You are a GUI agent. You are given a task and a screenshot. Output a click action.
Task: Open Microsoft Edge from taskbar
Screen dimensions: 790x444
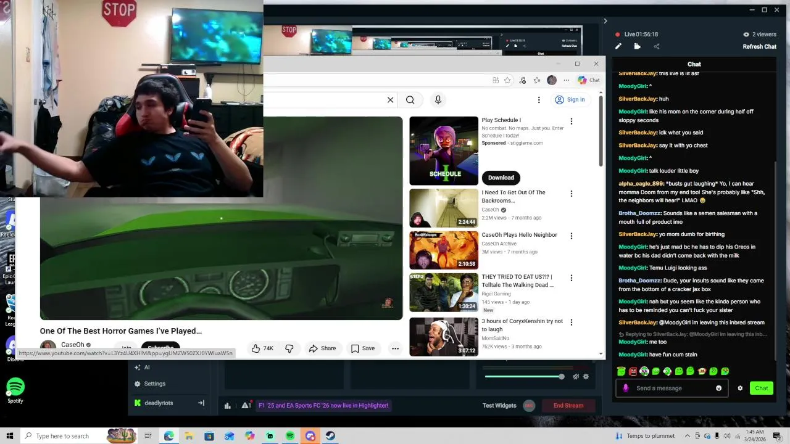pyautogui.click(x=168, y=436)
